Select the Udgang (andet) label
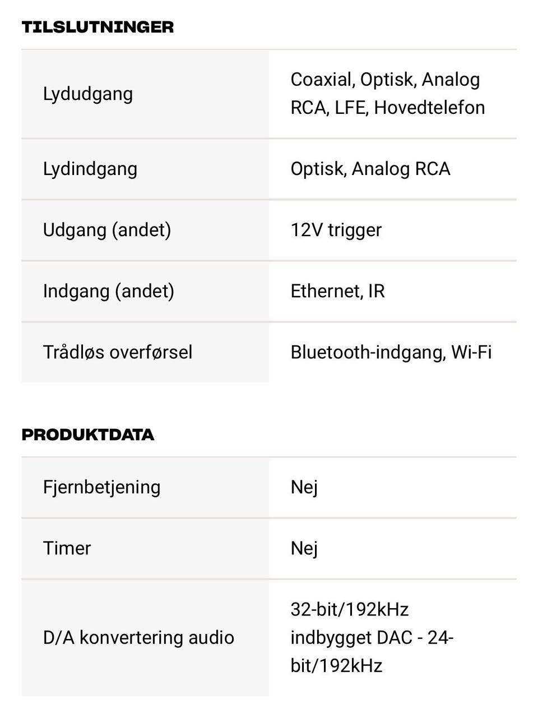Viewport: 538px width, 722px height. (x=107, y=230)
